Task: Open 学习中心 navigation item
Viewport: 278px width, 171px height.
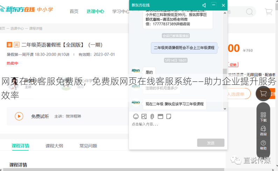Action: (121, 12)
